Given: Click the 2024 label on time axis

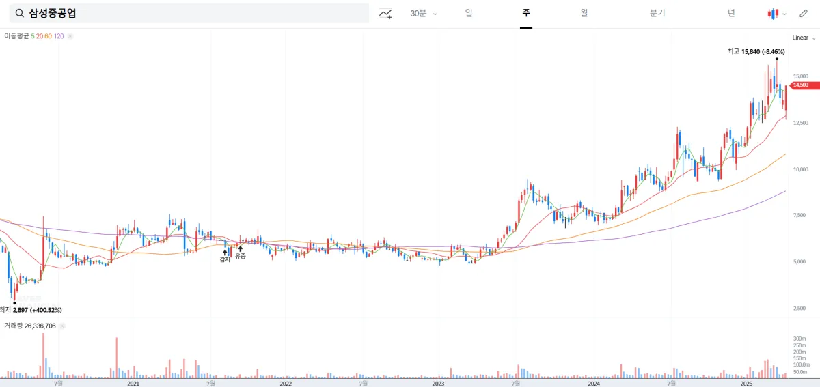Looking at the screenshot, I should click(593, 383).
